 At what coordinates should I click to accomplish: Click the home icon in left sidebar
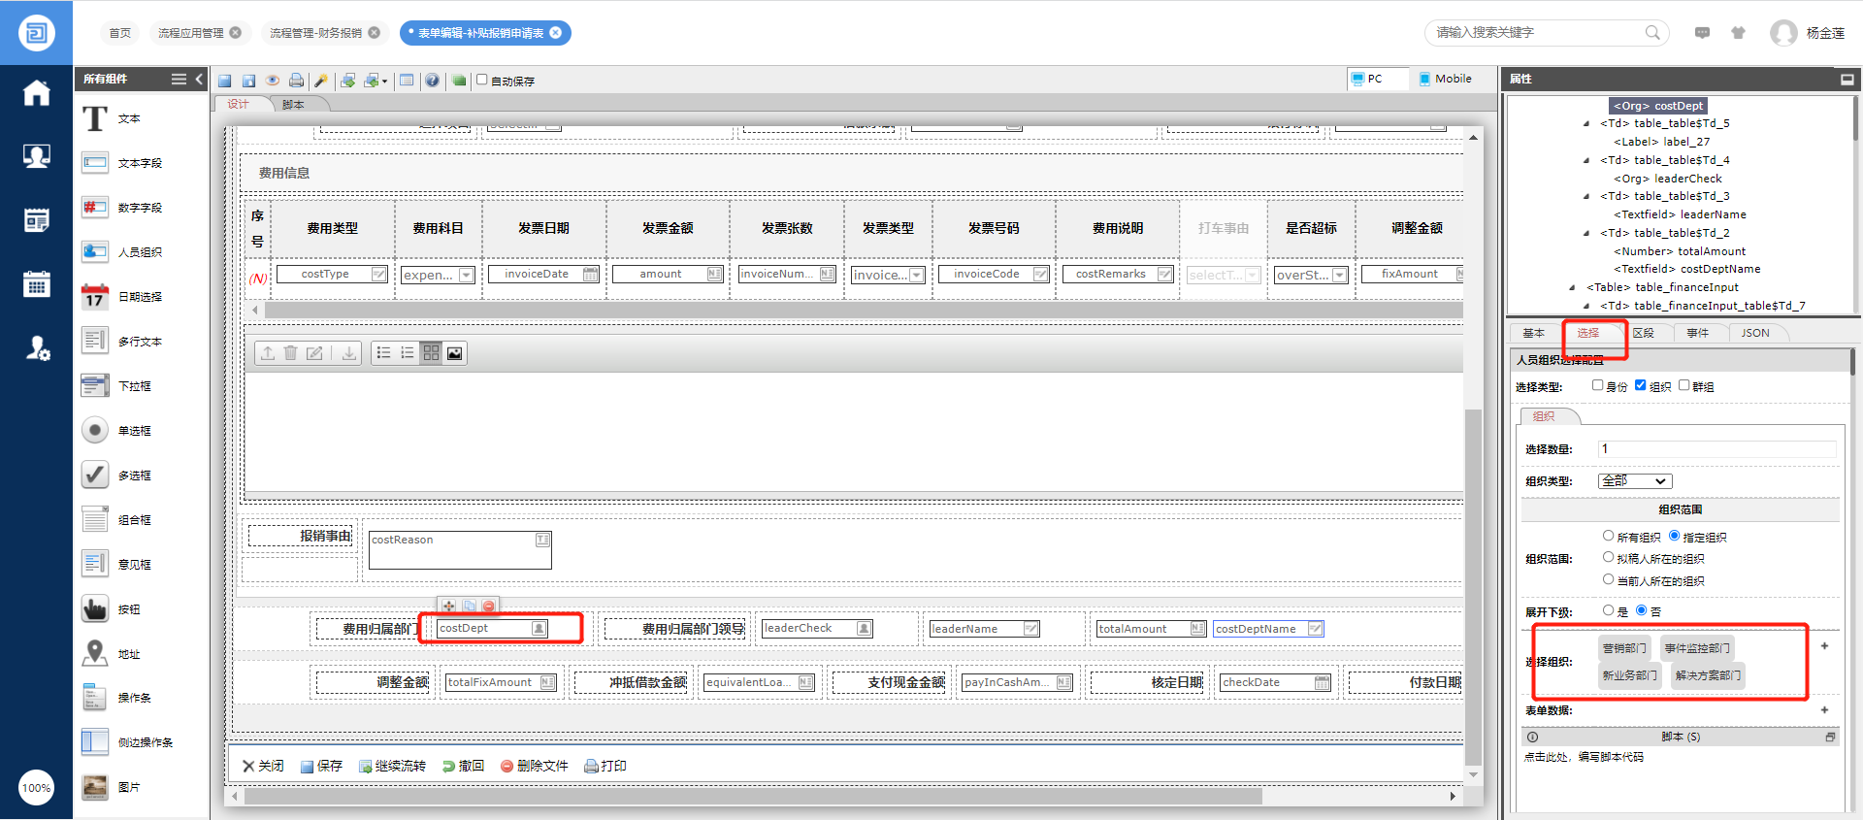[37, 93]
